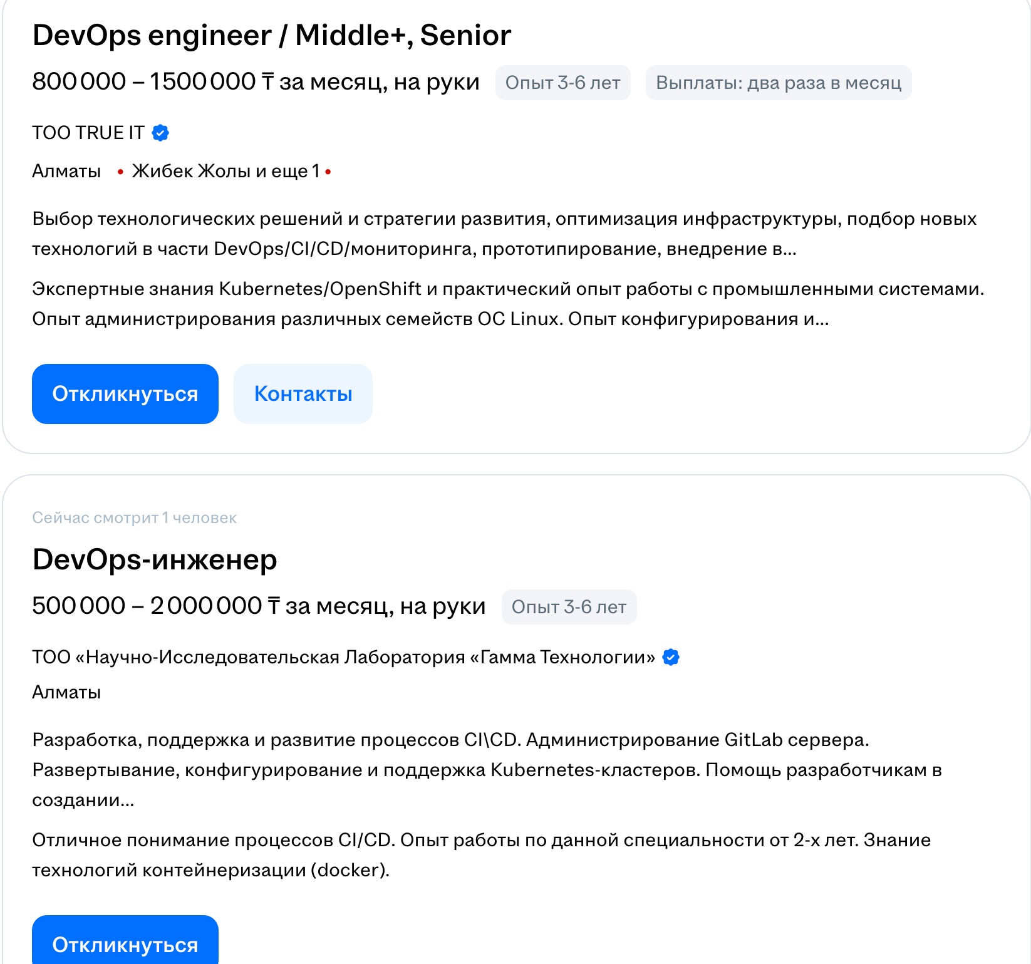Click verified badge beside Гамма Технологии company
The image size is (1031, 964).
pyautogui.click(x=671, y=657)
